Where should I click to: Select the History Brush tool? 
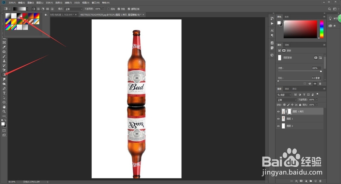[x=4, y=66]
